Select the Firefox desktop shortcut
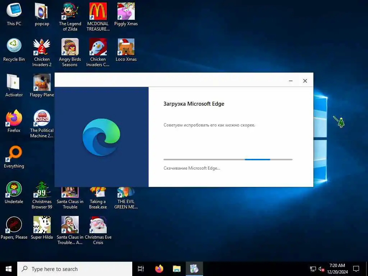This screenshot has width=368, height=276. (14, 121)
